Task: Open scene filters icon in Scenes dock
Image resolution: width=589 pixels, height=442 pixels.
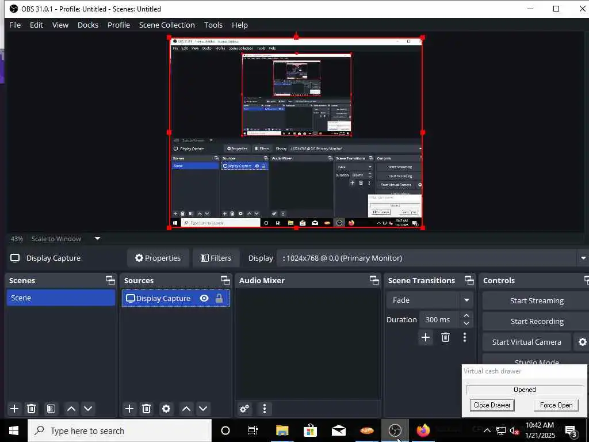Action: pyautogui.click(x=51, y=409)
